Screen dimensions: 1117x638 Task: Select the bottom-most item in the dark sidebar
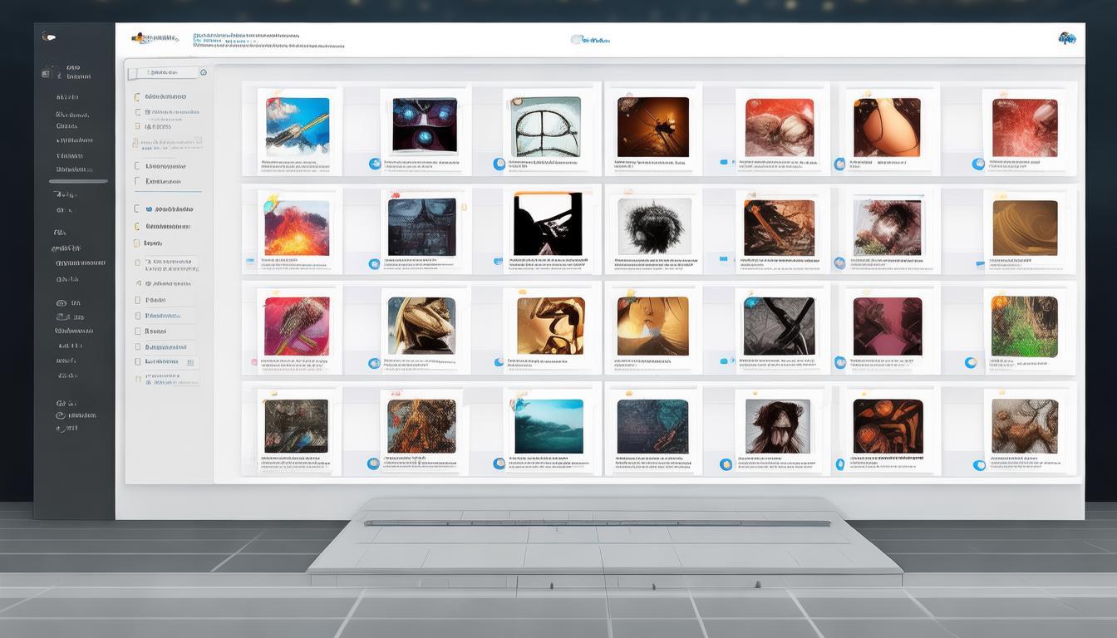click(66, 428)
